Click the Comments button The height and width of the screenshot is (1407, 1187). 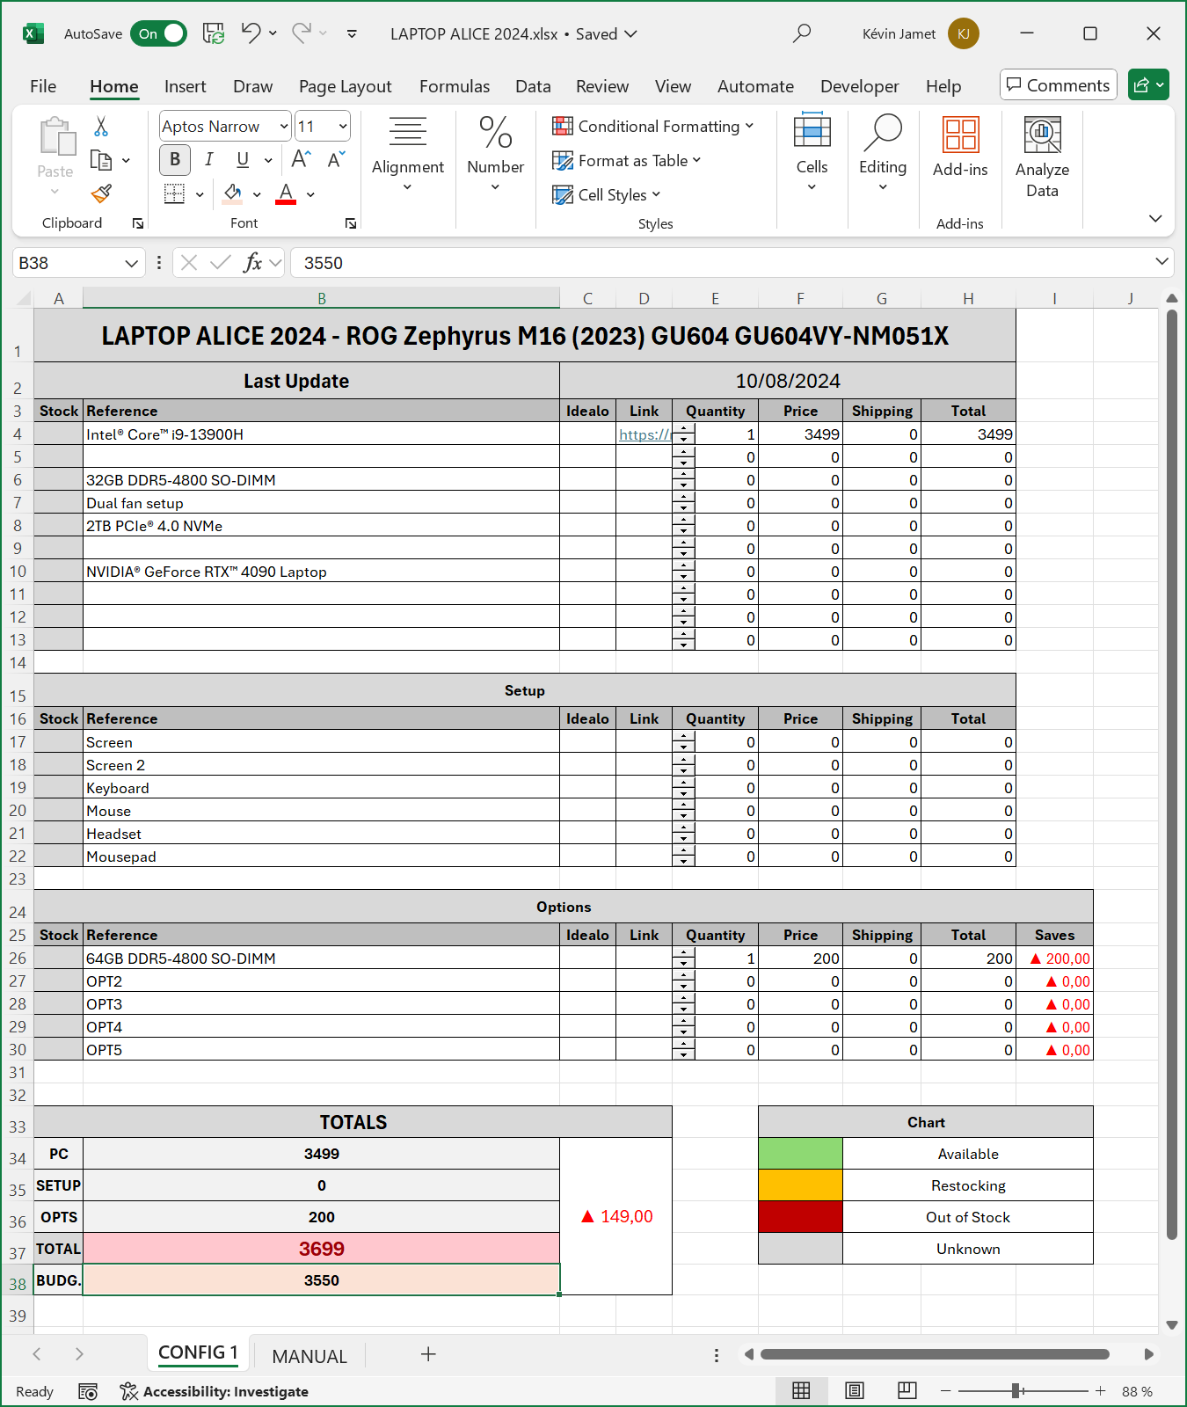tap(1059, 84)
